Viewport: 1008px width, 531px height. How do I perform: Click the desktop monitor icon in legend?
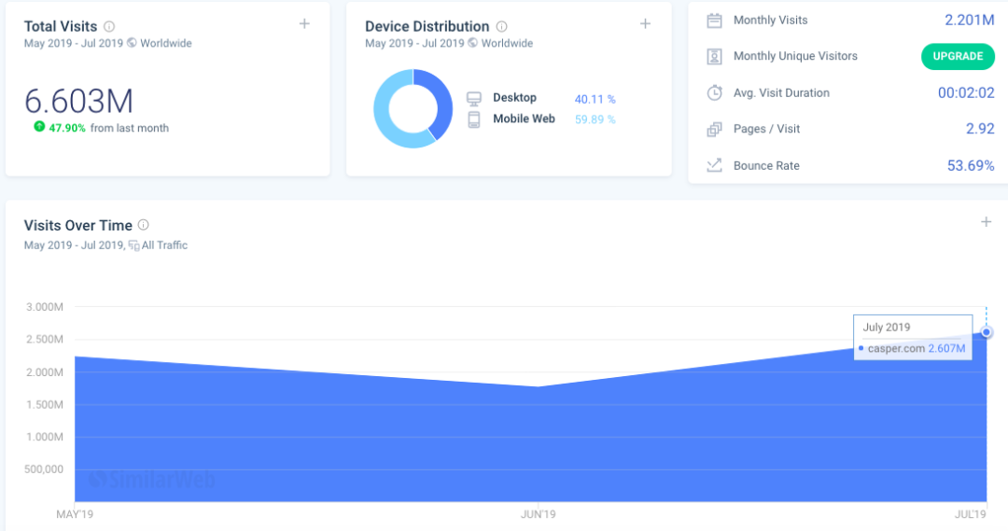point(474,99)
